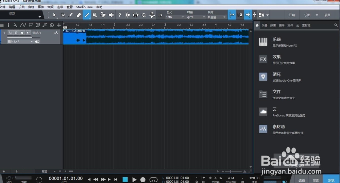Screen dimensions: 340x183
Task: Open the arrow next to song button
Action: pyautogui.click(x=317, y=15)
